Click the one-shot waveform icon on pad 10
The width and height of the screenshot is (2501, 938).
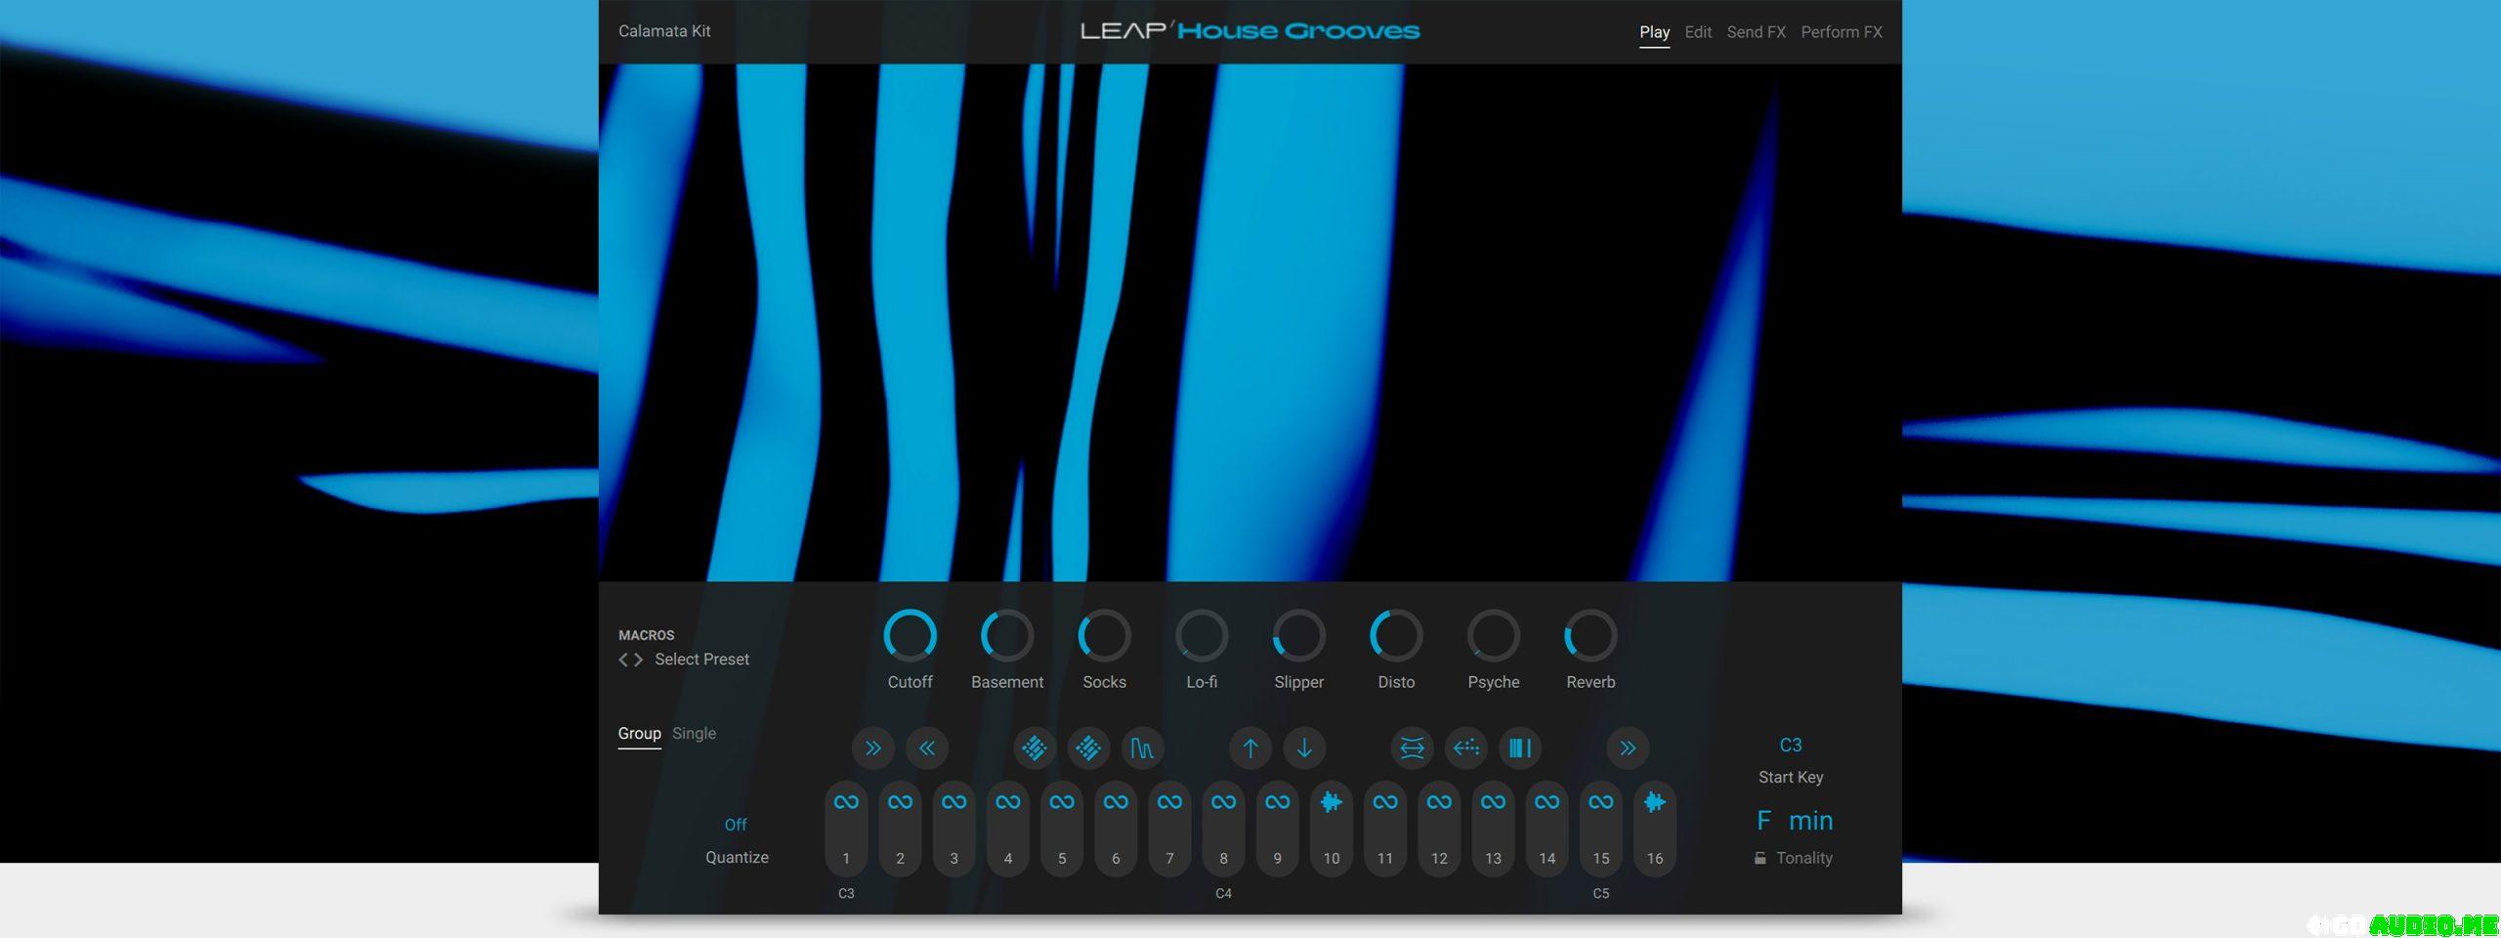[x=1331, y=802]
